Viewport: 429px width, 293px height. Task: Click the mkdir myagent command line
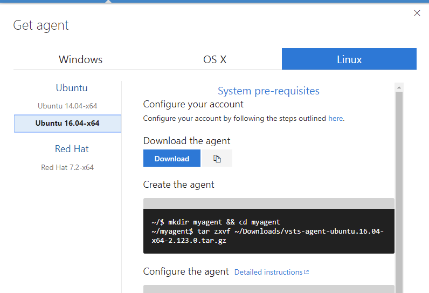(216, 222)
